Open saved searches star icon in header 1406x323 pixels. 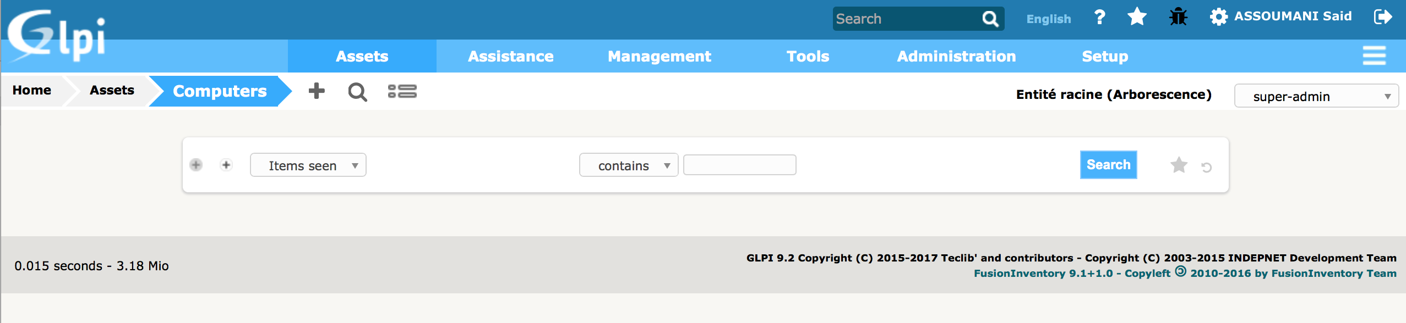[1137, 17]
